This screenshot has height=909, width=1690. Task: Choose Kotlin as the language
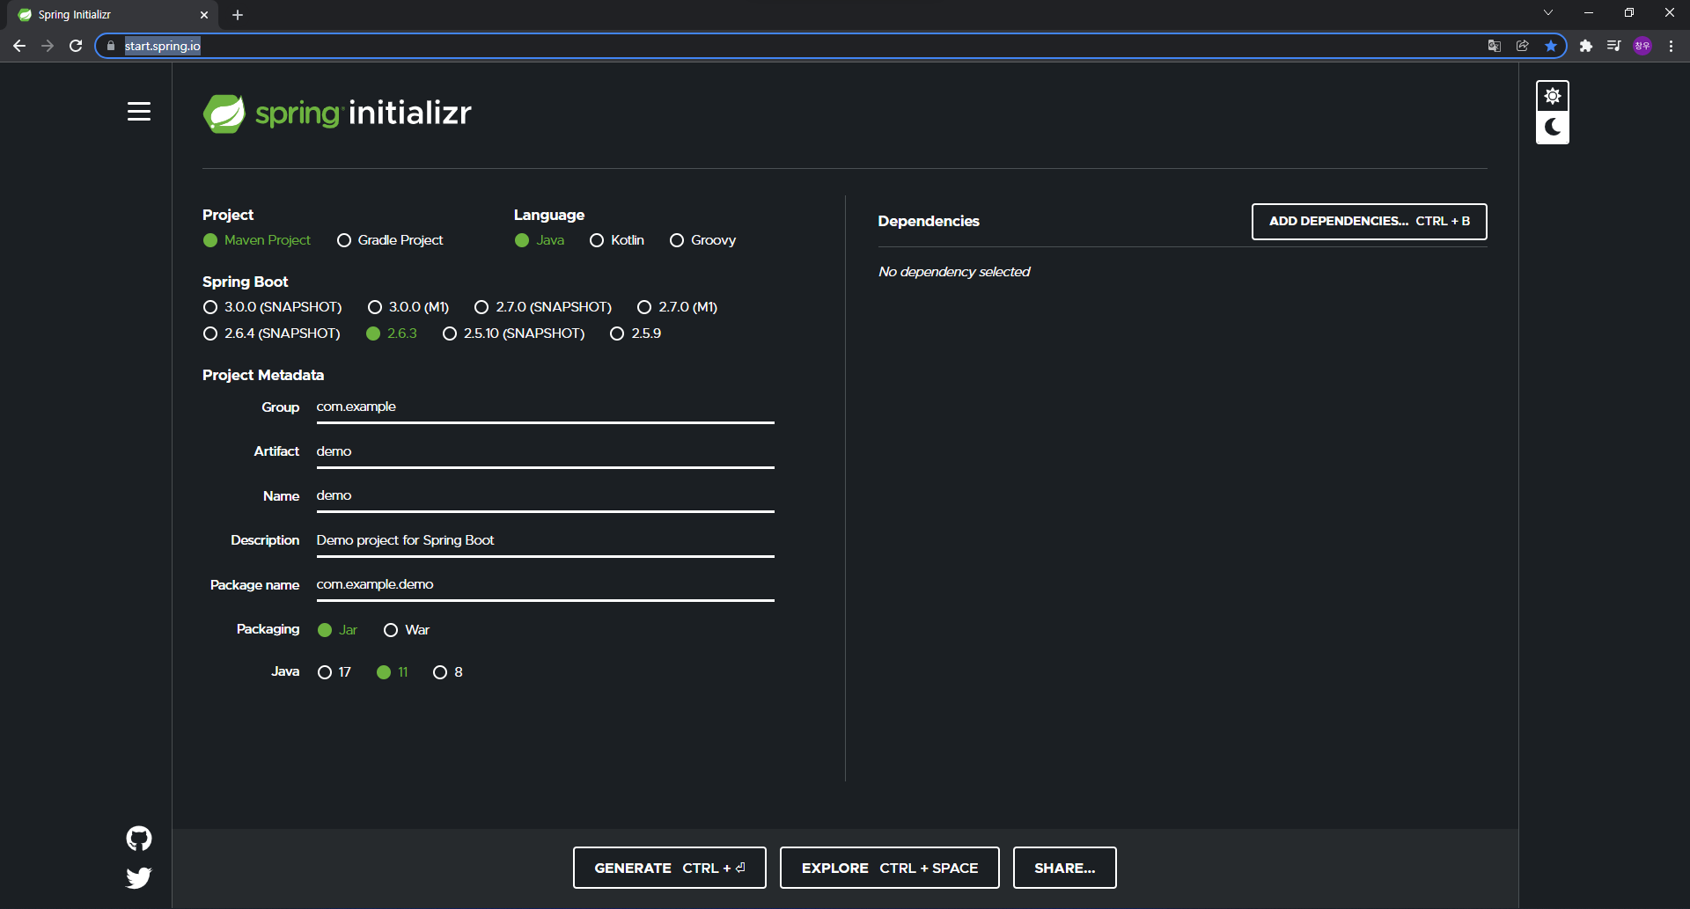click(x=617, y=240)
